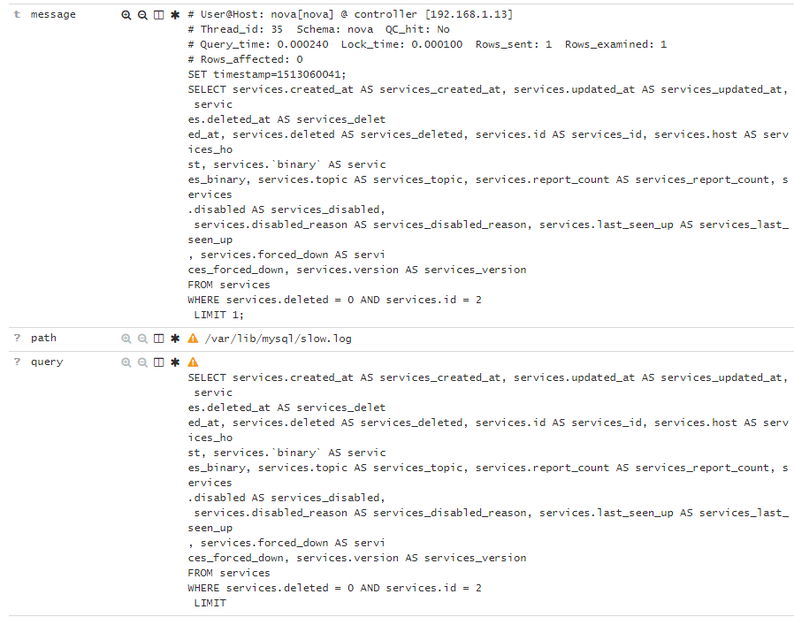Toggle query column in table

point(158,362)
